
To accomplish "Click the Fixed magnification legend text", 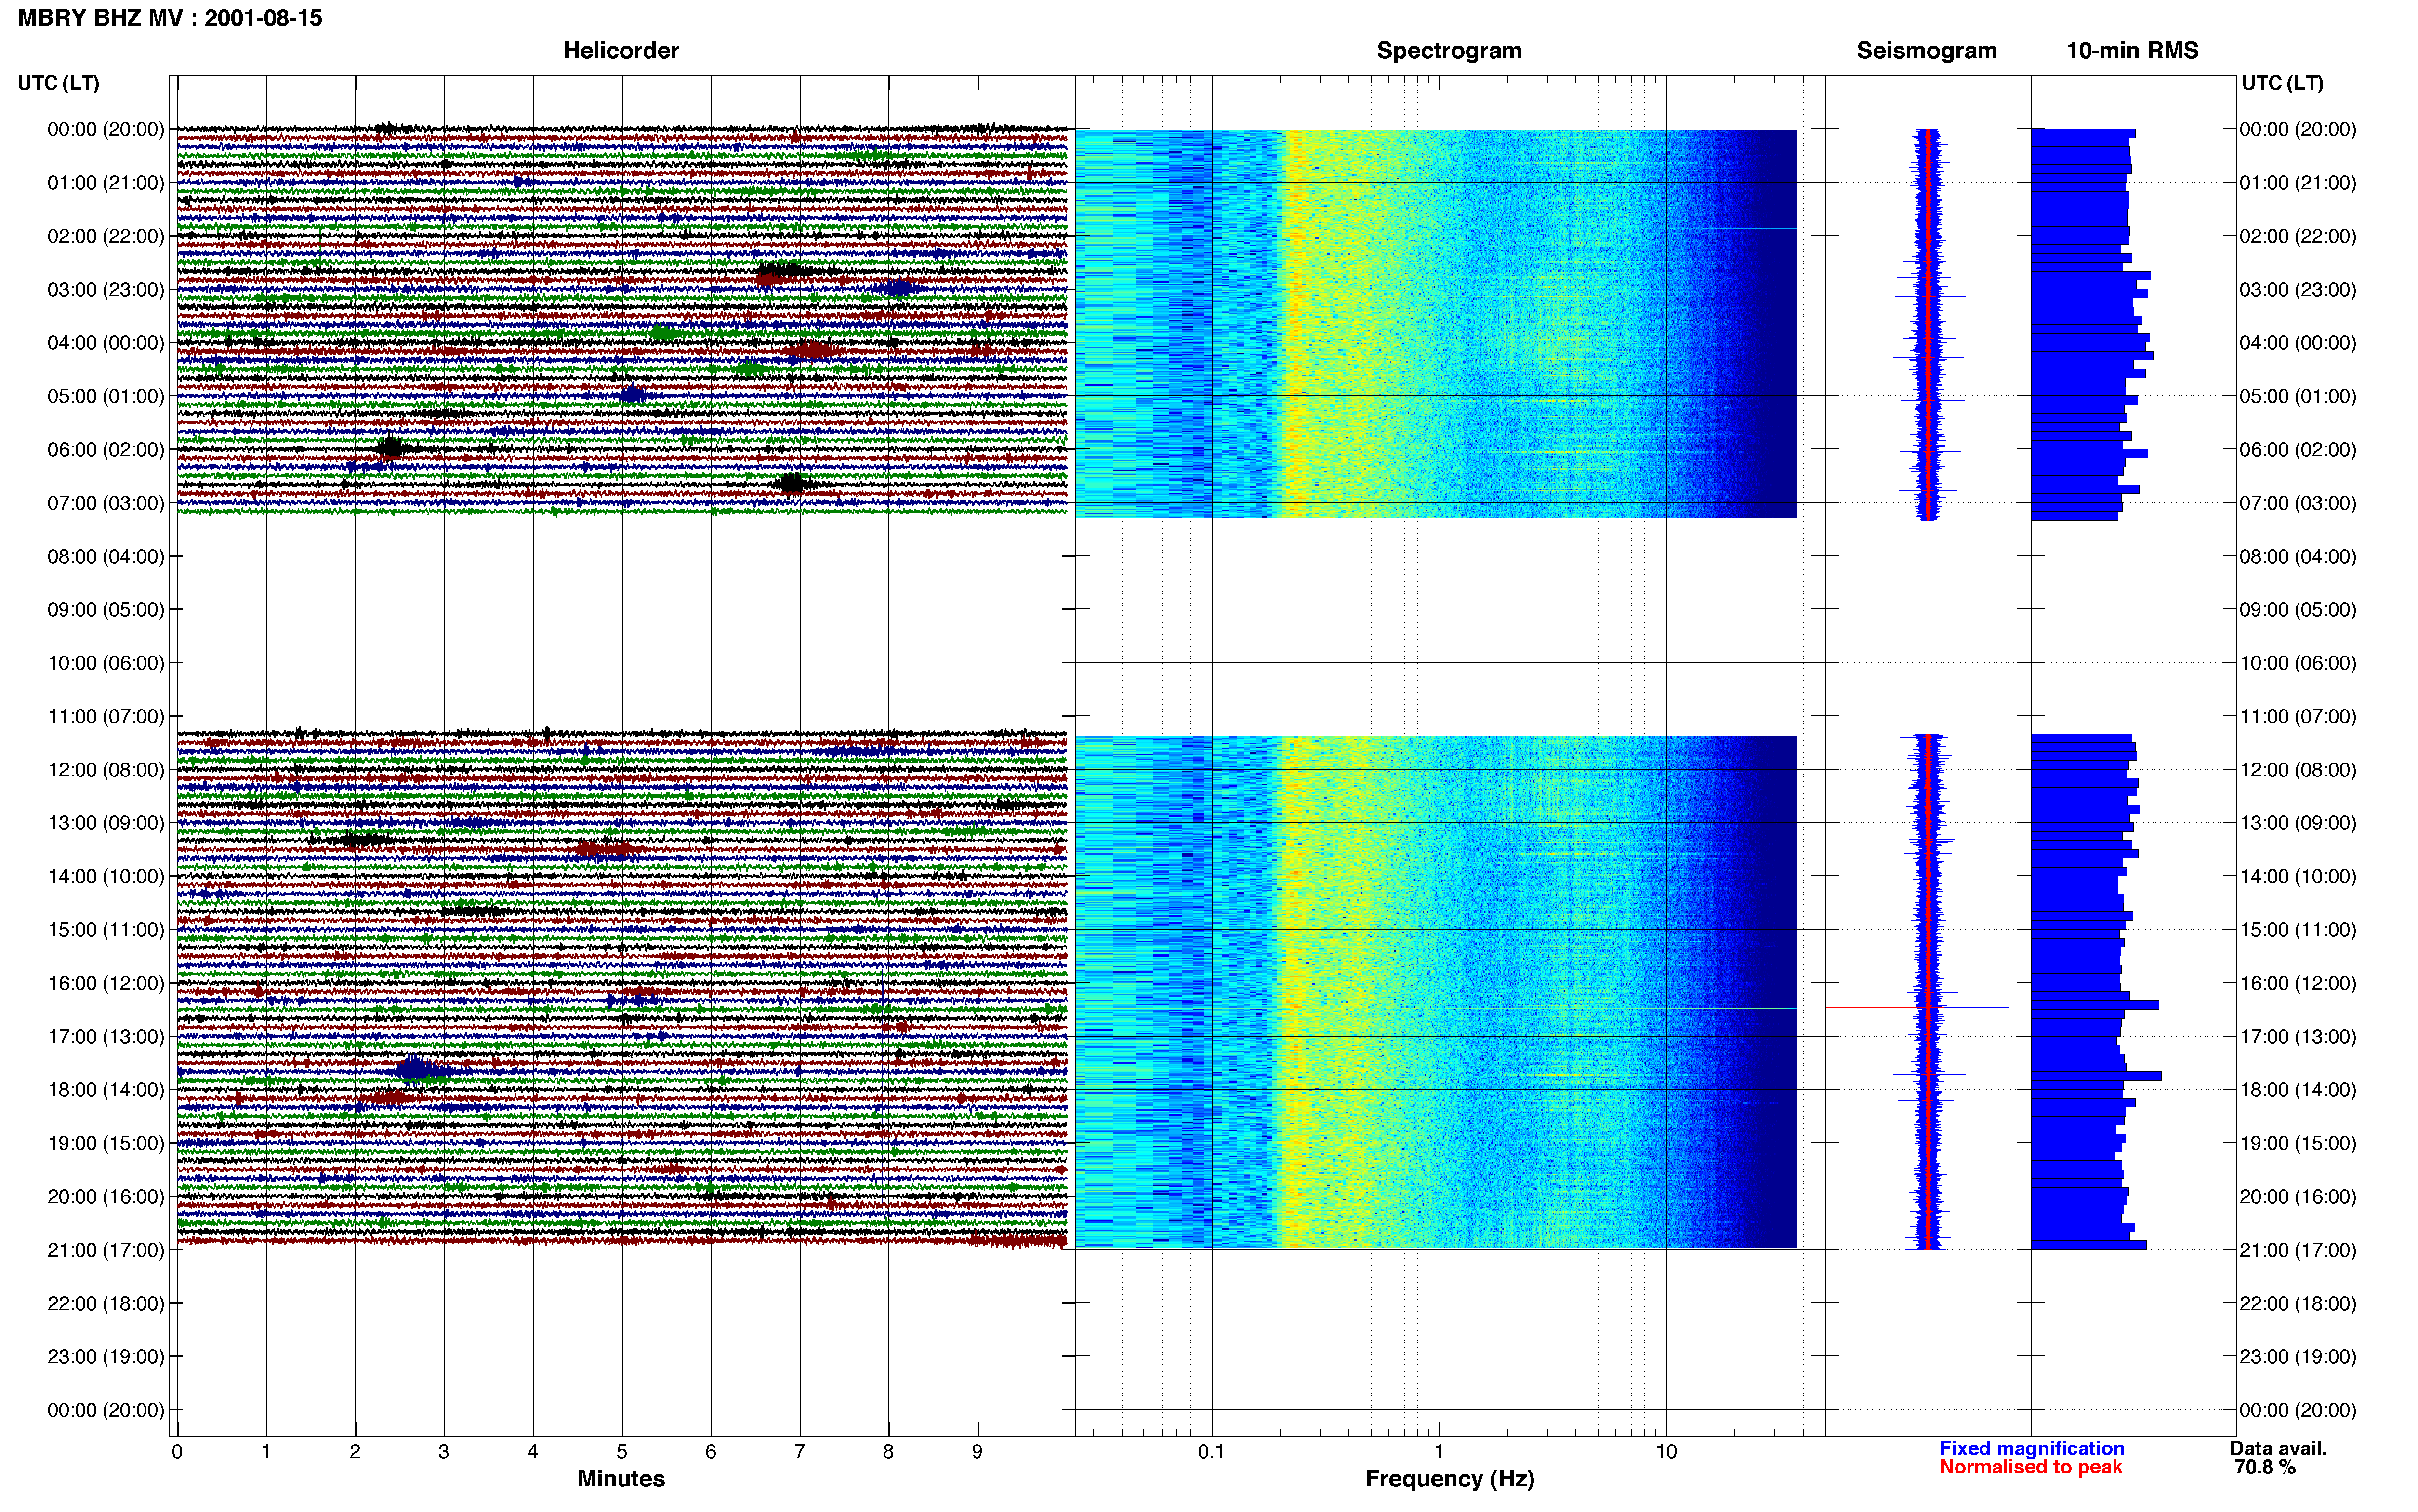I will (2032, 1448).
